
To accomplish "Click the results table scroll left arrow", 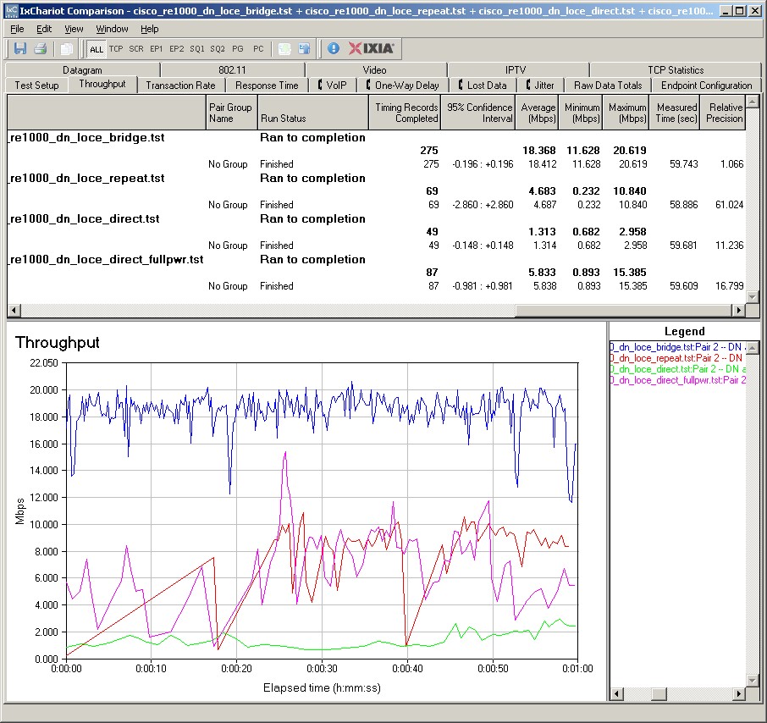I will tap(14, 310).
